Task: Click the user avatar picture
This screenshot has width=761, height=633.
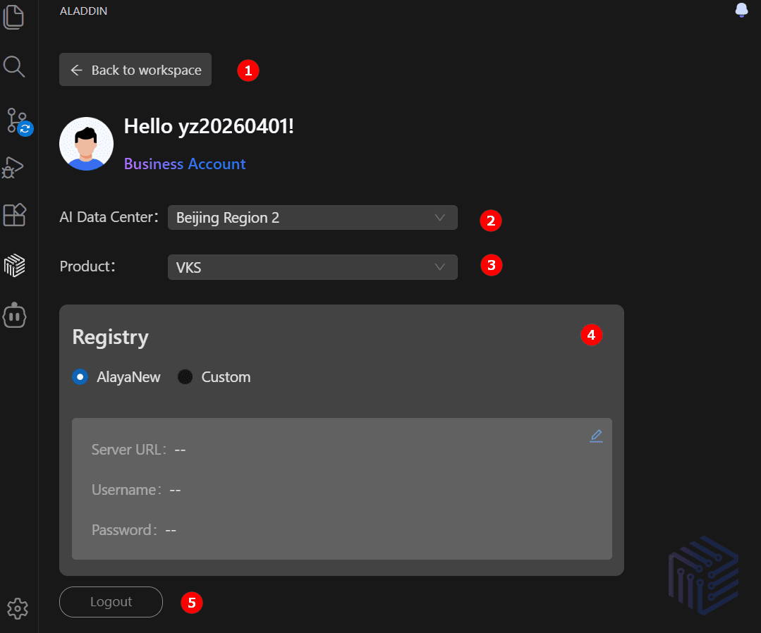Action: click(86, 144)
